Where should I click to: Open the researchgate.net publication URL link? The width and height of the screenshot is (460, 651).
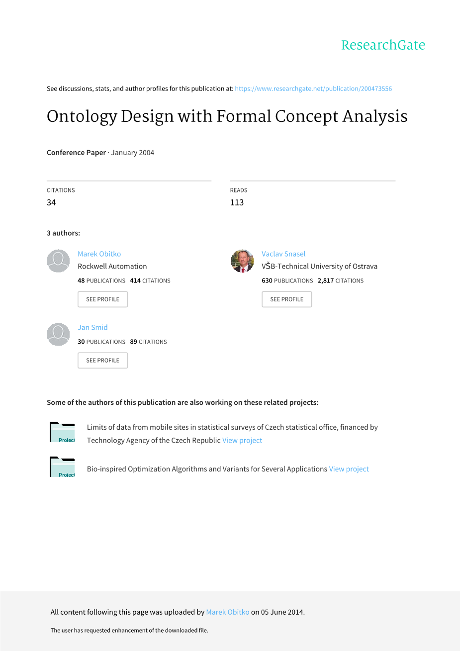coord(313,89)
